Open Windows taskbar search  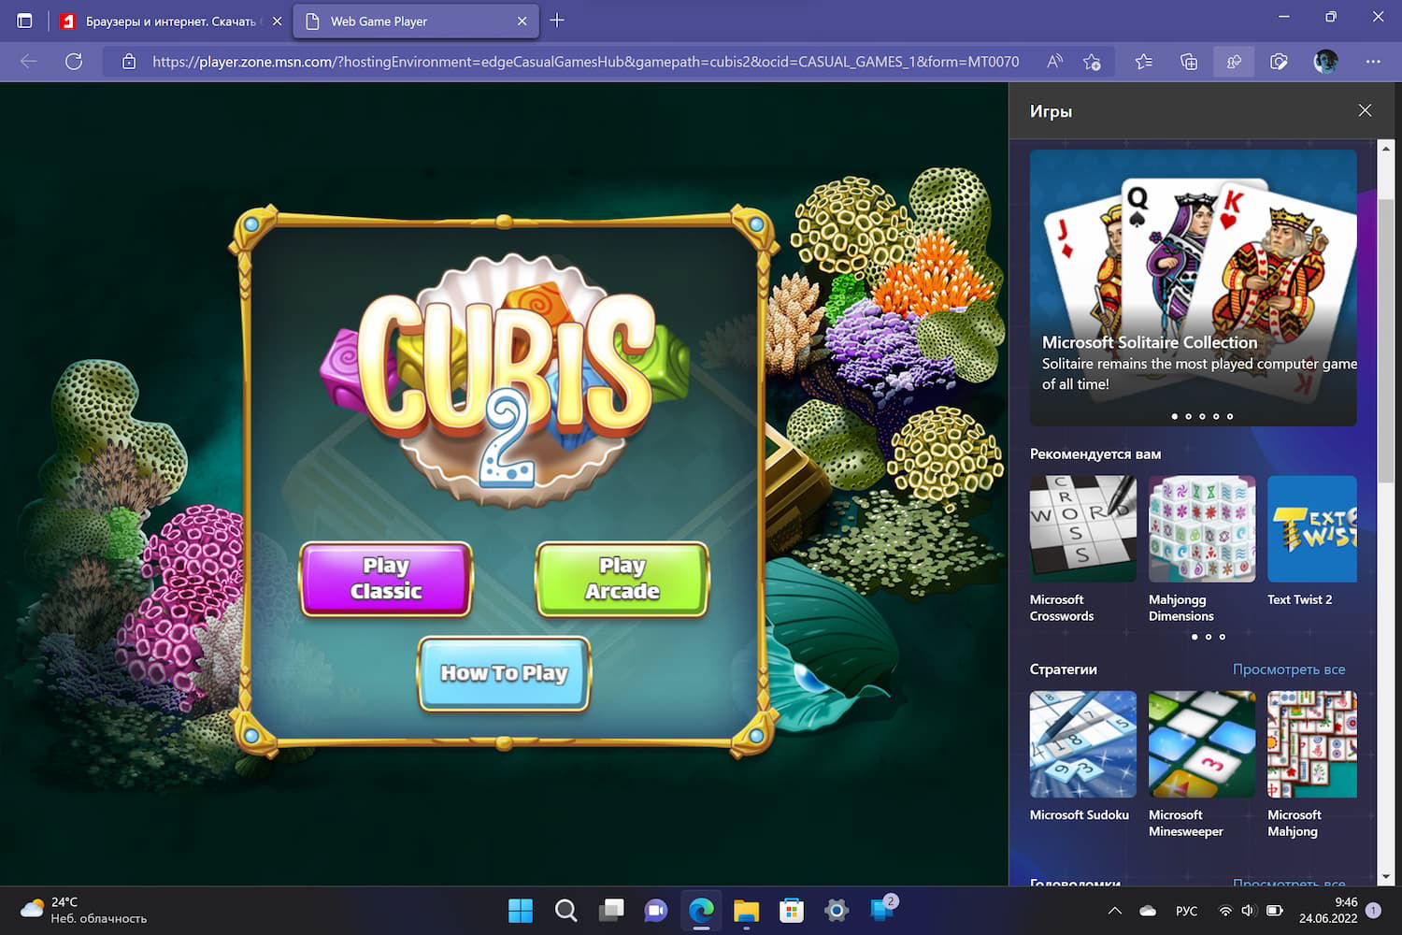(565, 910)
